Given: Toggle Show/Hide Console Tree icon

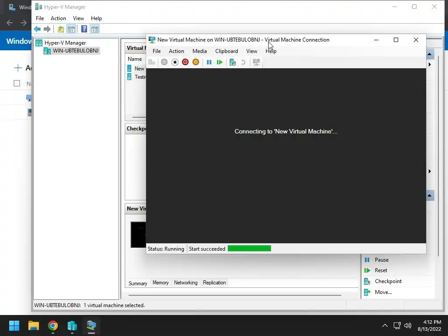Looking at the screenshot, I should click(x=71, y=29).
